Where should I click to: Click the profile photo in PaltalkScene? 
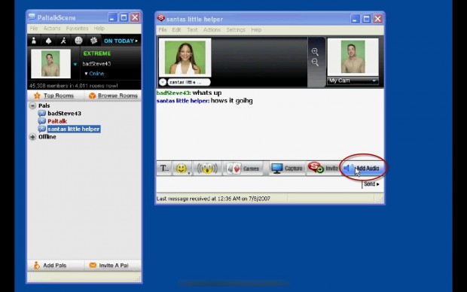50,64
